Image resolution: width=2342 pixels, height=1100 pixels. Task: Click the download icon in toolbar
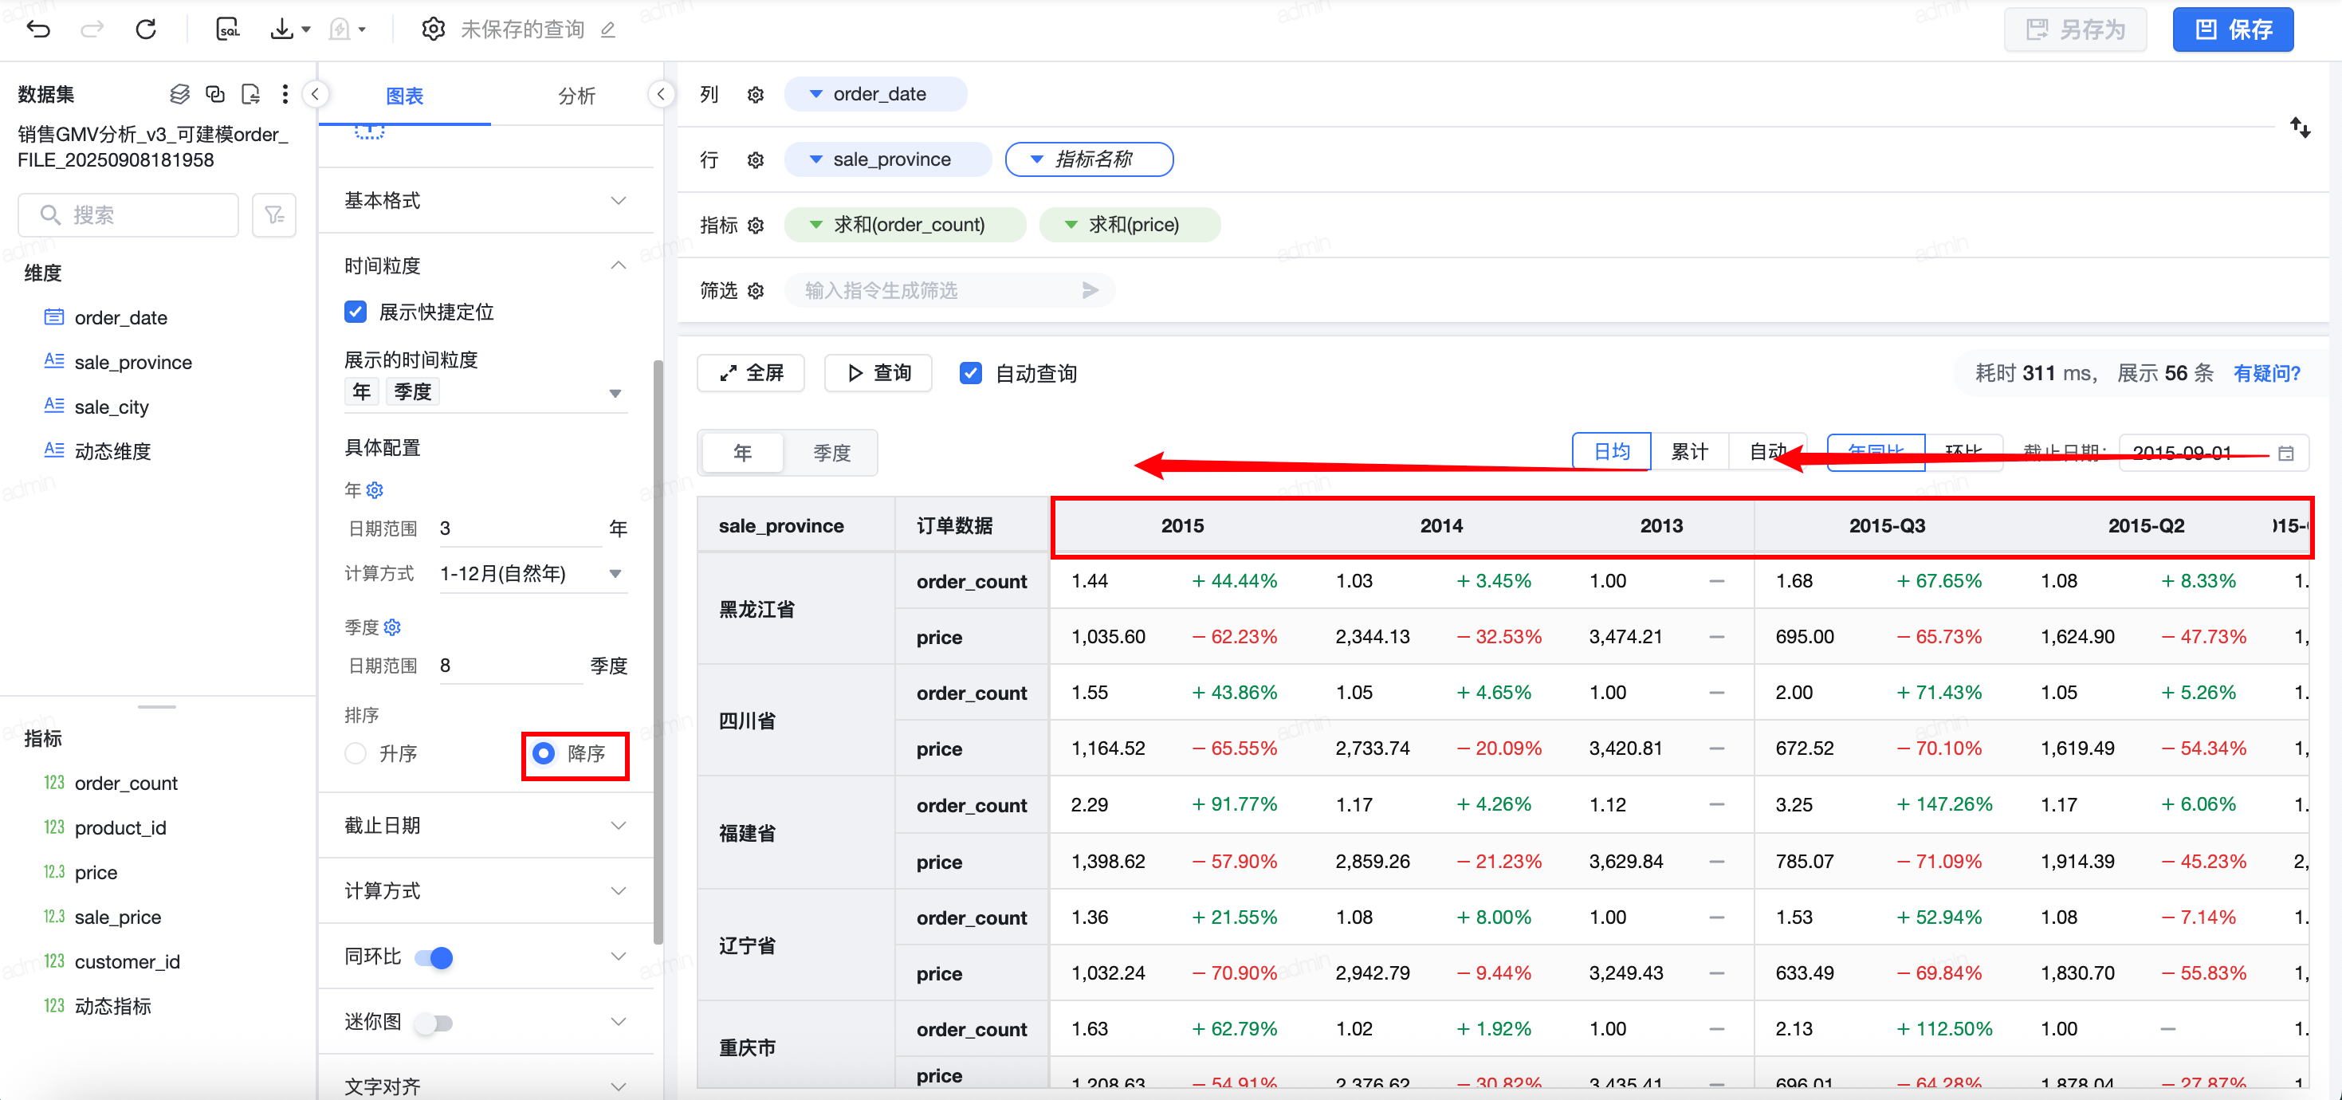point(283,29)
